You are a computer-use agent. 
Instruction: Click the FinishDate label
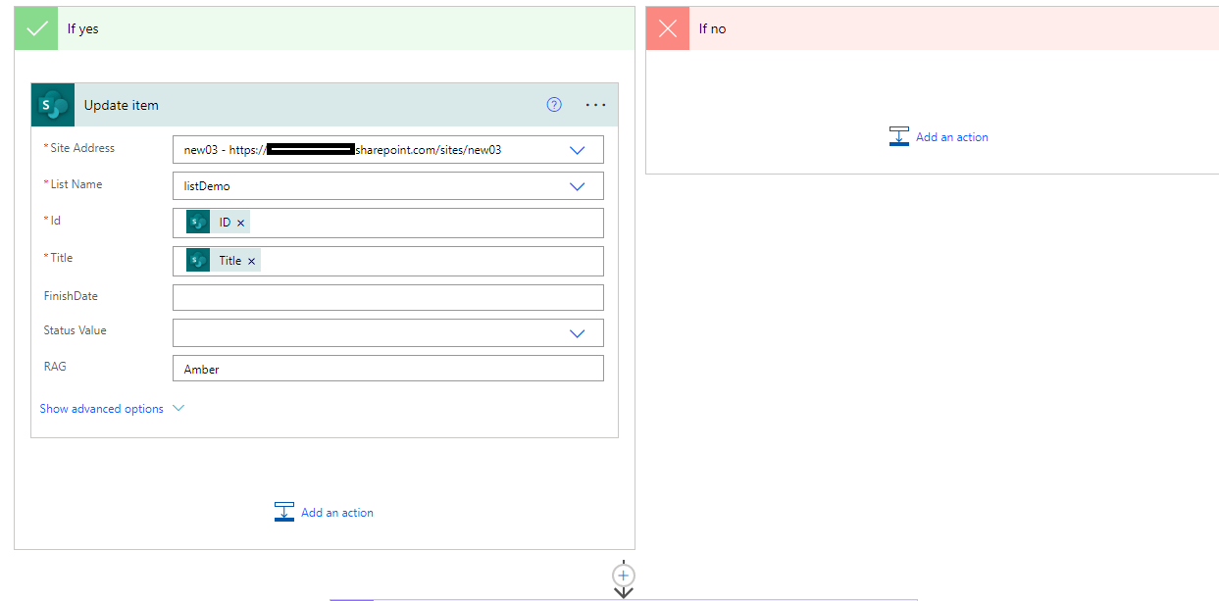[71, 296]
